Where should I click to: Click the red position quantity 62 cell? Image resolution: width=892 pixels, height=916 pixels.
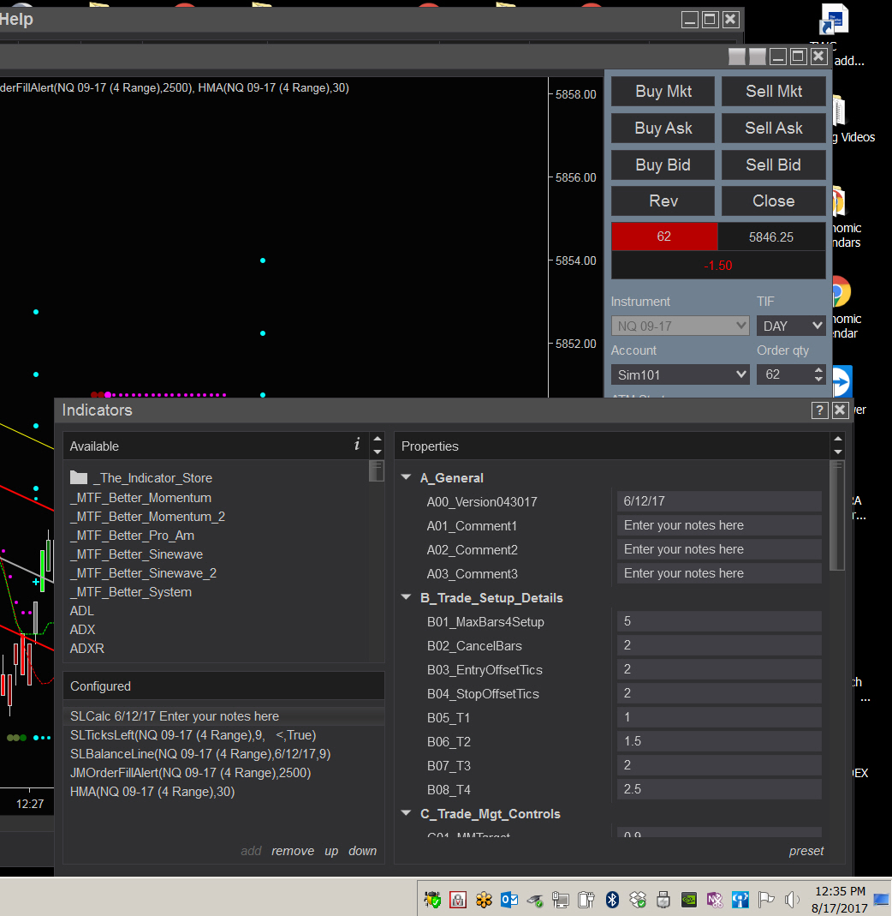664,236
